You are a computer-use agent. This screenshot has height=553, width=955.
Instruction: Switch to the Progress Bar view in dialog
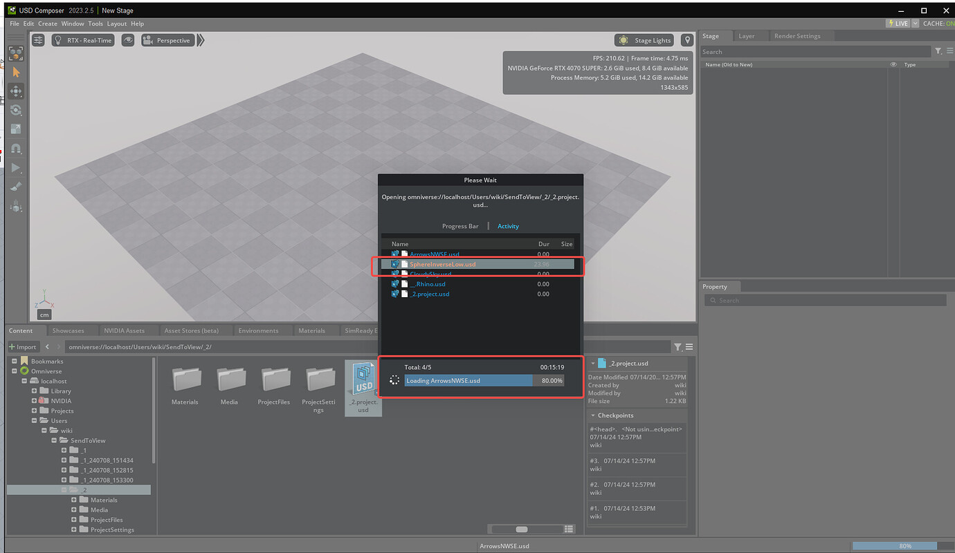coord(460,226)
